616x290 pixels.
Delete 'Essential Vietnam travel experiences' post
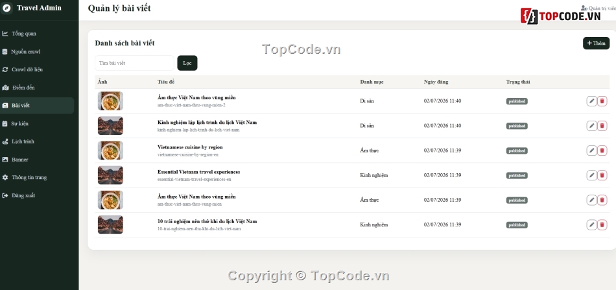click(x=602, y=175)
